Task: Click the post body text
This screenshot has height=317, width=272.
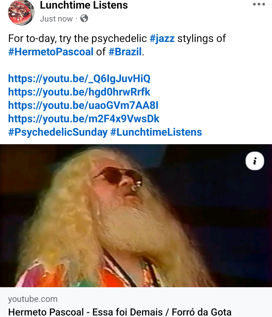Action: pyautogui.click(x=117, y=45)
